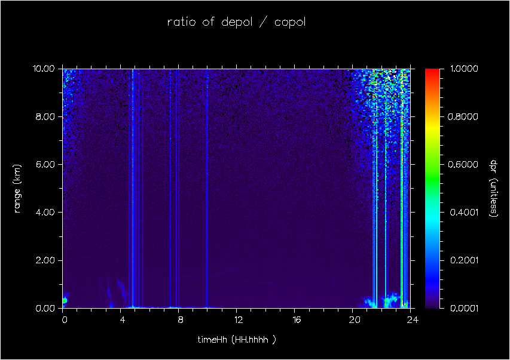Screen dimensions: 510x360
Task: Click the x-axis tick label '8'
Action: 181,320
